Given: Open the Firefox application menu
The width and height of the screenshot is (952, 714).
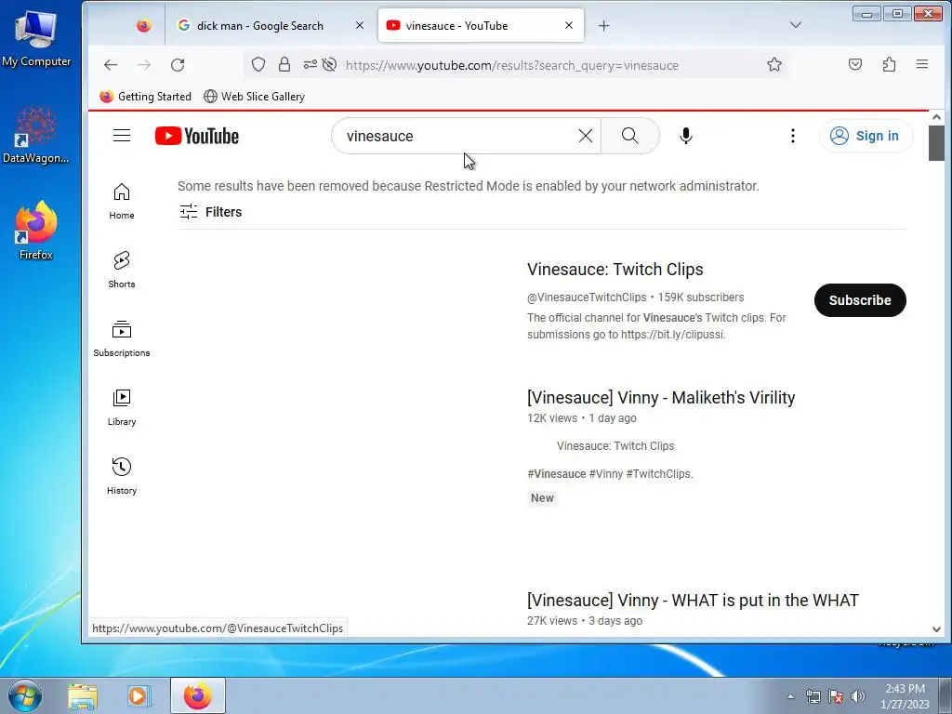Looking at the screenshot, I should (921, 64).
